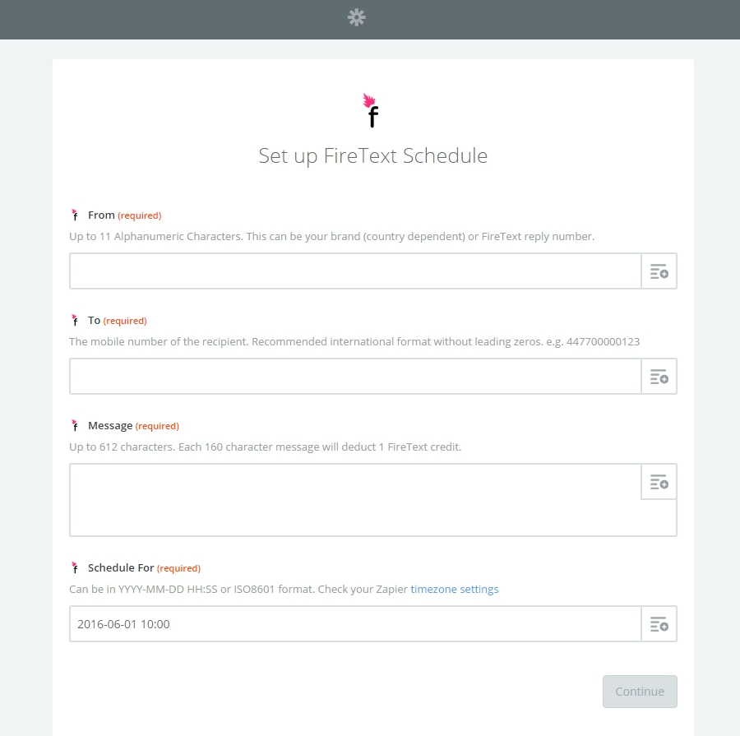Click FireText icon beside To label

pos(75,320)
